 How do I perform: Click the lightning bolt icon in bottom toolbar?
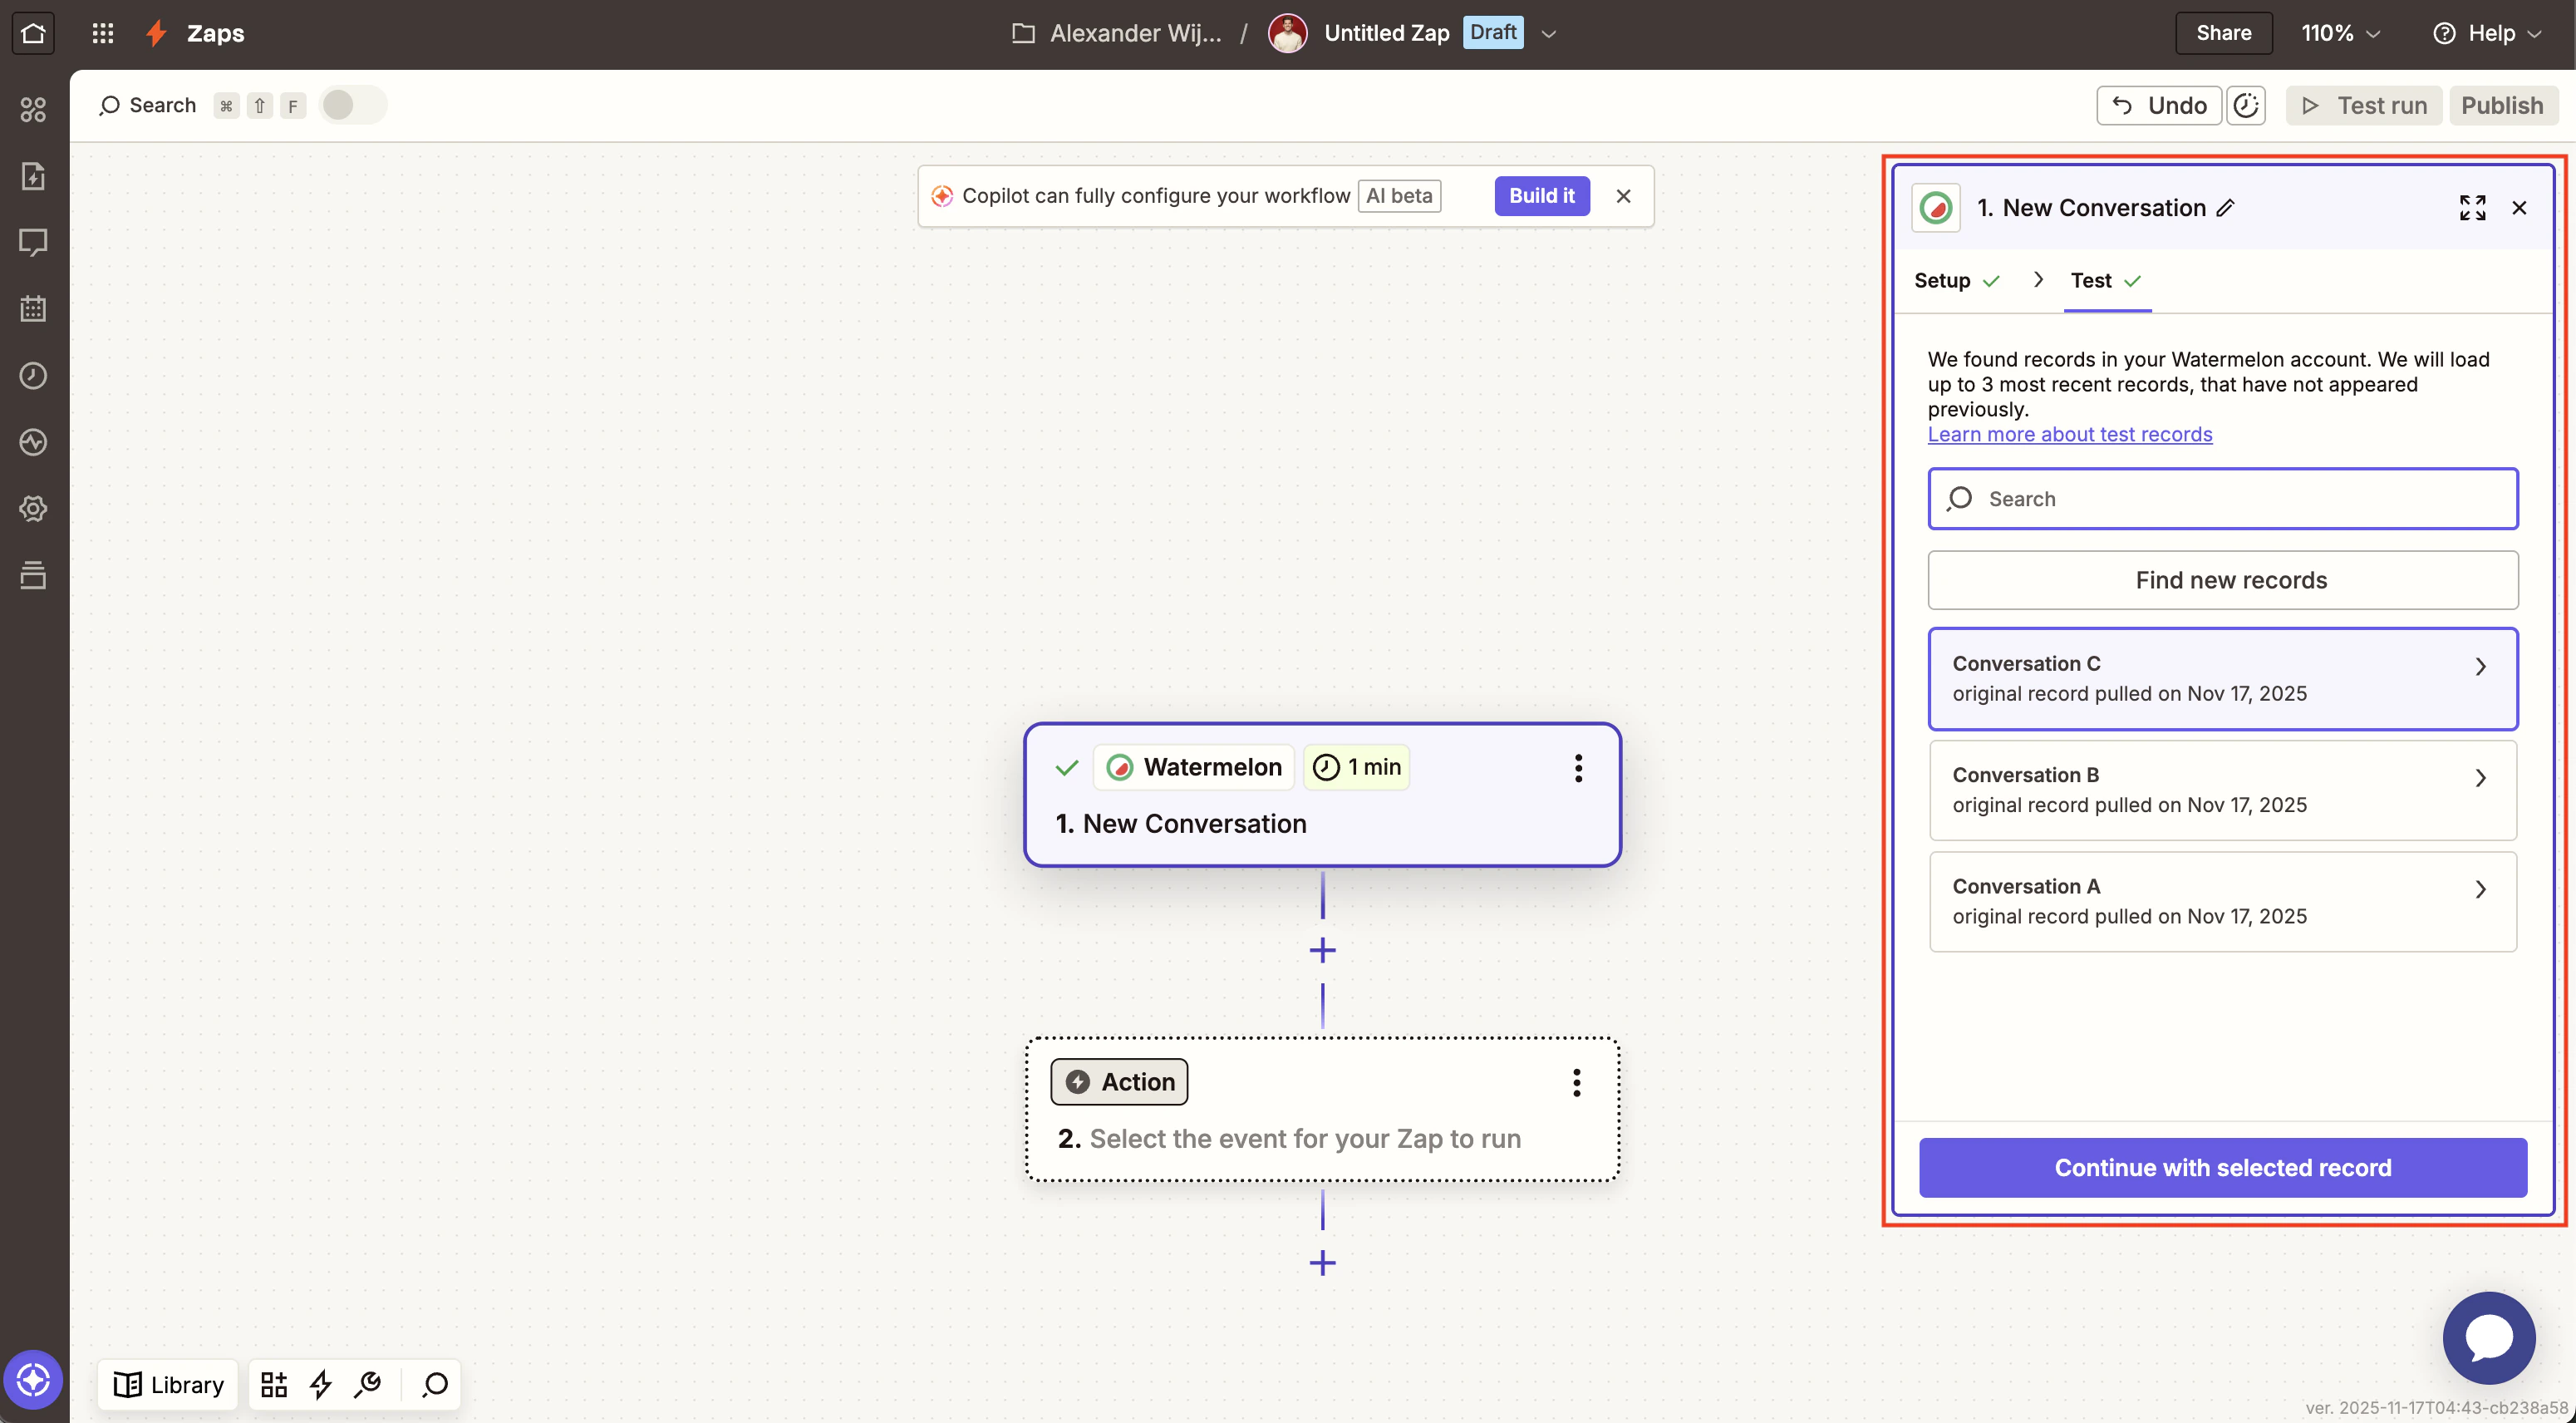pos(321,1384)
